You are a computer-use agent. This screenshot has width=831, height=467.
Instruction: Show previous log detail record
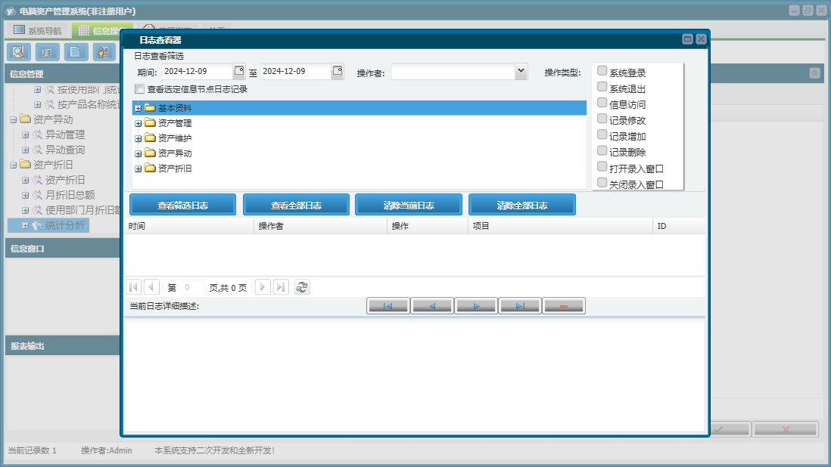(x=432, y=306)
